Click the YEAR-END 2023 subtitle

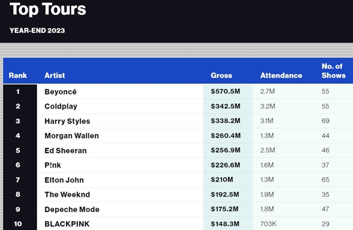click(37, 31)
